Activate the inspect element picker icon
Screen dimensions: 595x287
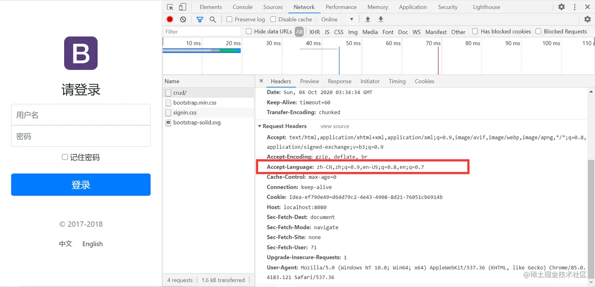[x=170, y=7]
